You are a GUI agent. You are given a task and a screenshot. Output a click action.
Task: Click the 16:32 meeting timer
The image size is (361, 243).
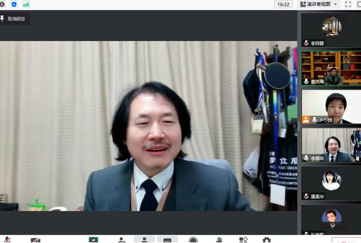point(283,5)
